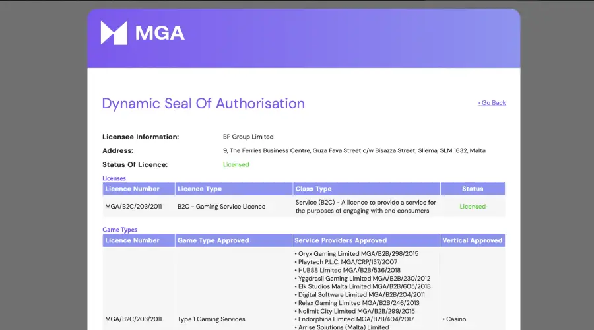This screenshot has height=330, width=594.
Task: Click the Service (B2C) class description cell
Action: (x=366, y=207)
